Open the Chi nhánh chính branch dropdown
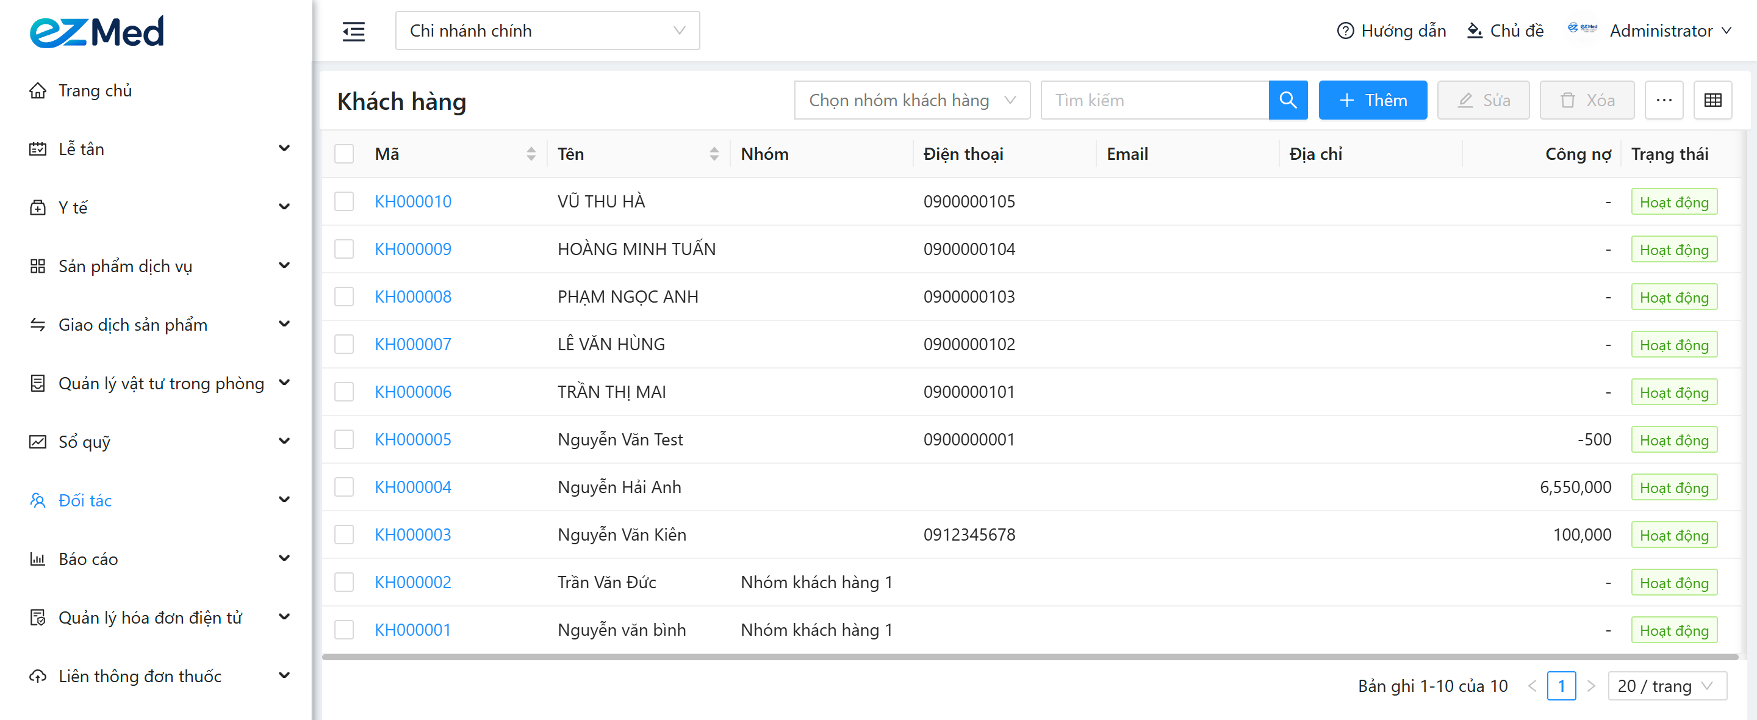Screen dimensions: 1757x720 tap(547, 31)
